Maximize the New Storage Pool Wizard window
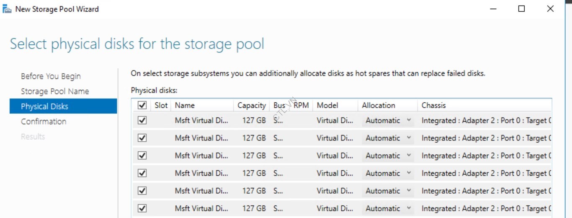Screen dimensions: 572x218 (x=522, y=8)
